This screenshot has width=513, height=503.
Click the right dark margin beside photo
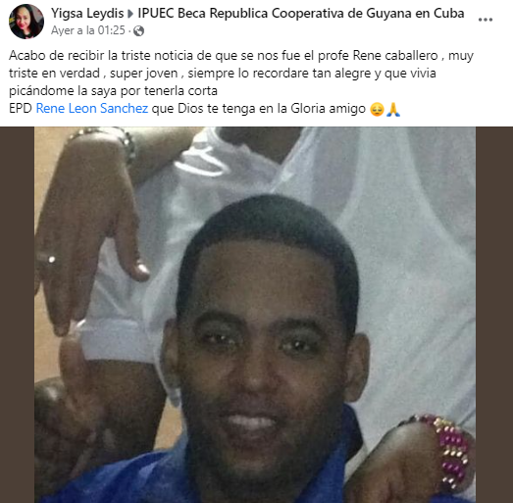coord(494,315)
